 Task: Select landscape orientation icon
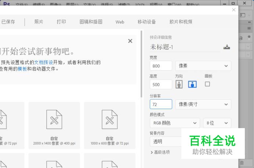[x=192, y=84]
